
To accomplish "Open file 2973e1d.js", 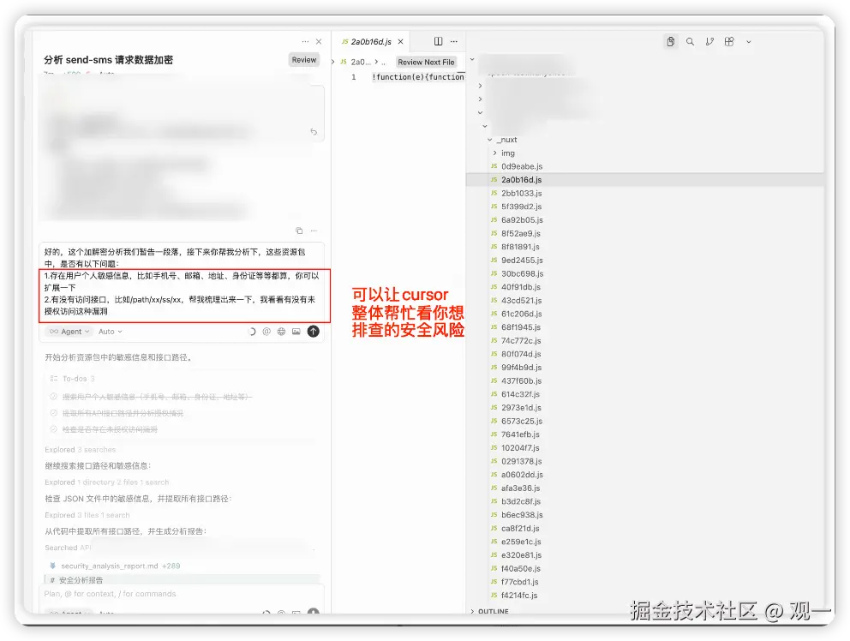I will (521, 408).
